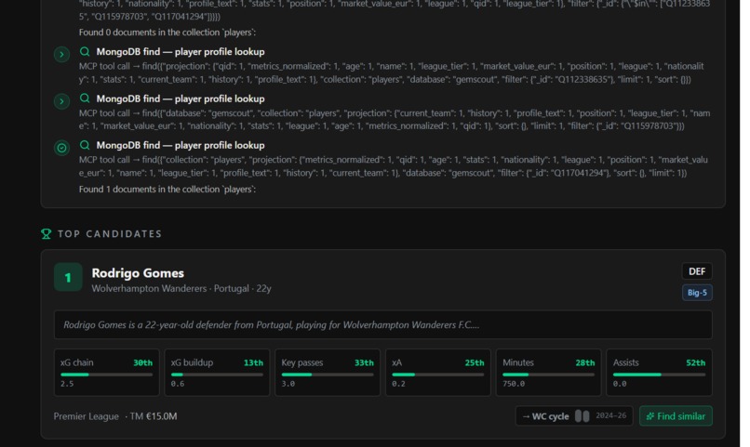Click 'Found 1 documents in the collection' text
750x447 pixels.
click(x=167, y=190)
